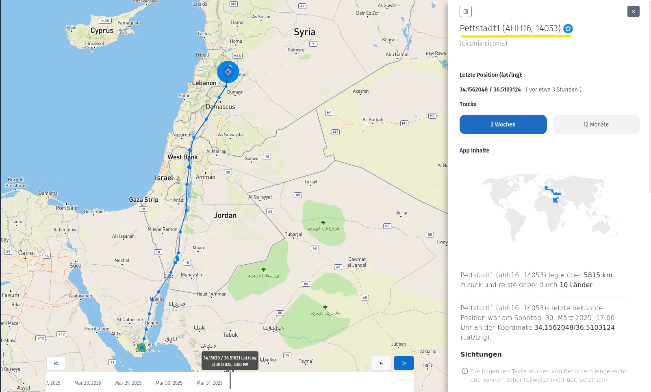Change the 1x playback speed
The width and height of the screenshot is (651, 392).
(x=381, y=363)
